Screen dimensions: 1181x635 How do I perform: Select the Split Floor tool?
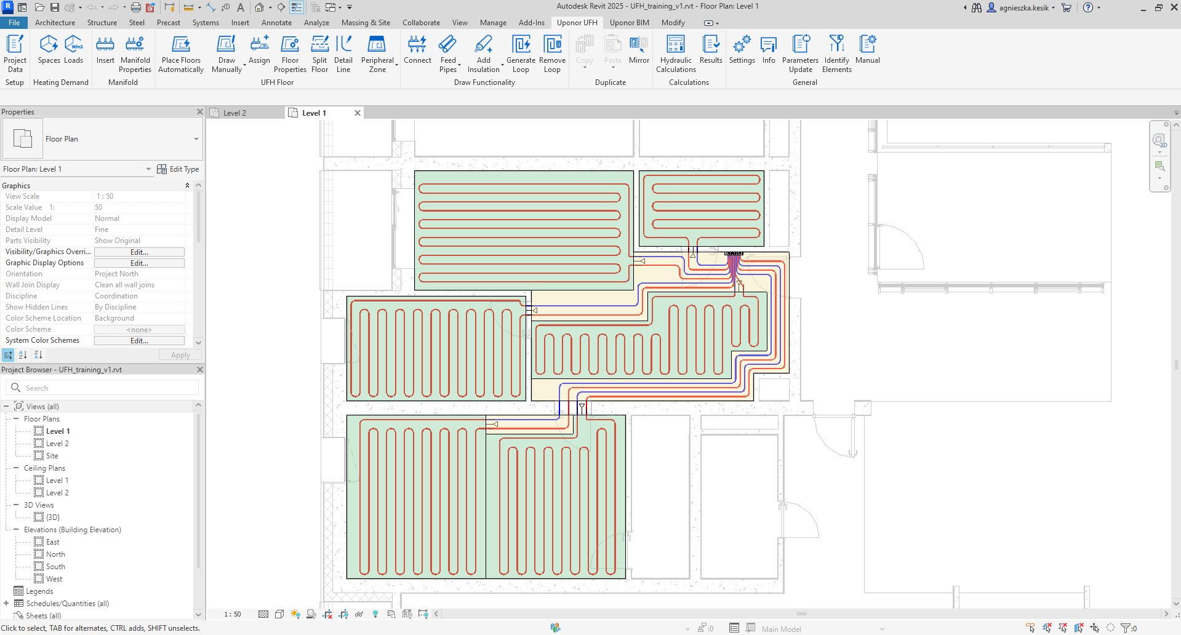[x=319, y=54]
